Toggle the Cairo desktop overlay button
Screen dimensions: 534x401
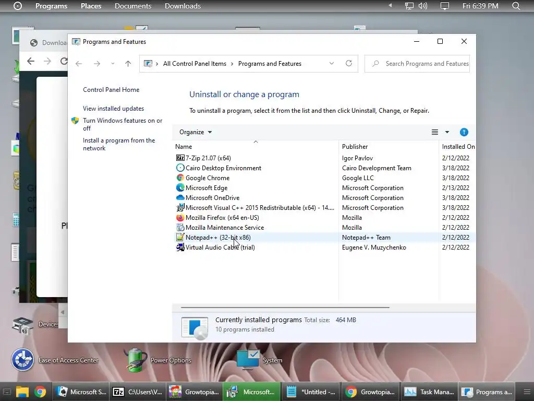click(7, 392)
